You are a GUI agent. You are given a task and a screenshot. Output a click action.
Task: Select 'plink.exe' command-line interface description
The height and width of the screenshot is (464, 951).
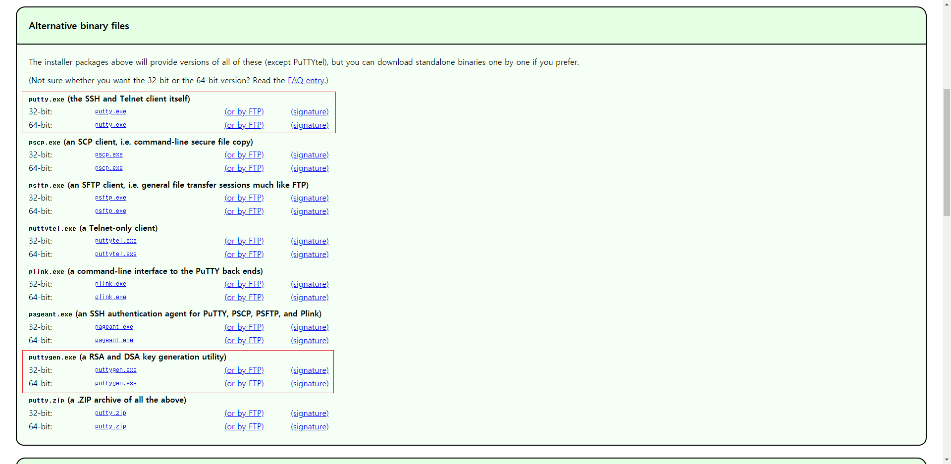pos(146,271)
